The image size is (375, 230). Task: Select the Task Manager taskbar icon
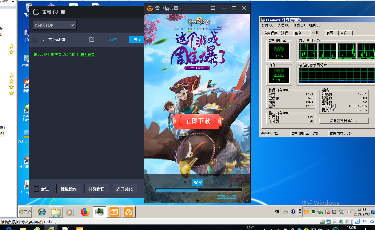pyautogui.click(x=99, y=212)
